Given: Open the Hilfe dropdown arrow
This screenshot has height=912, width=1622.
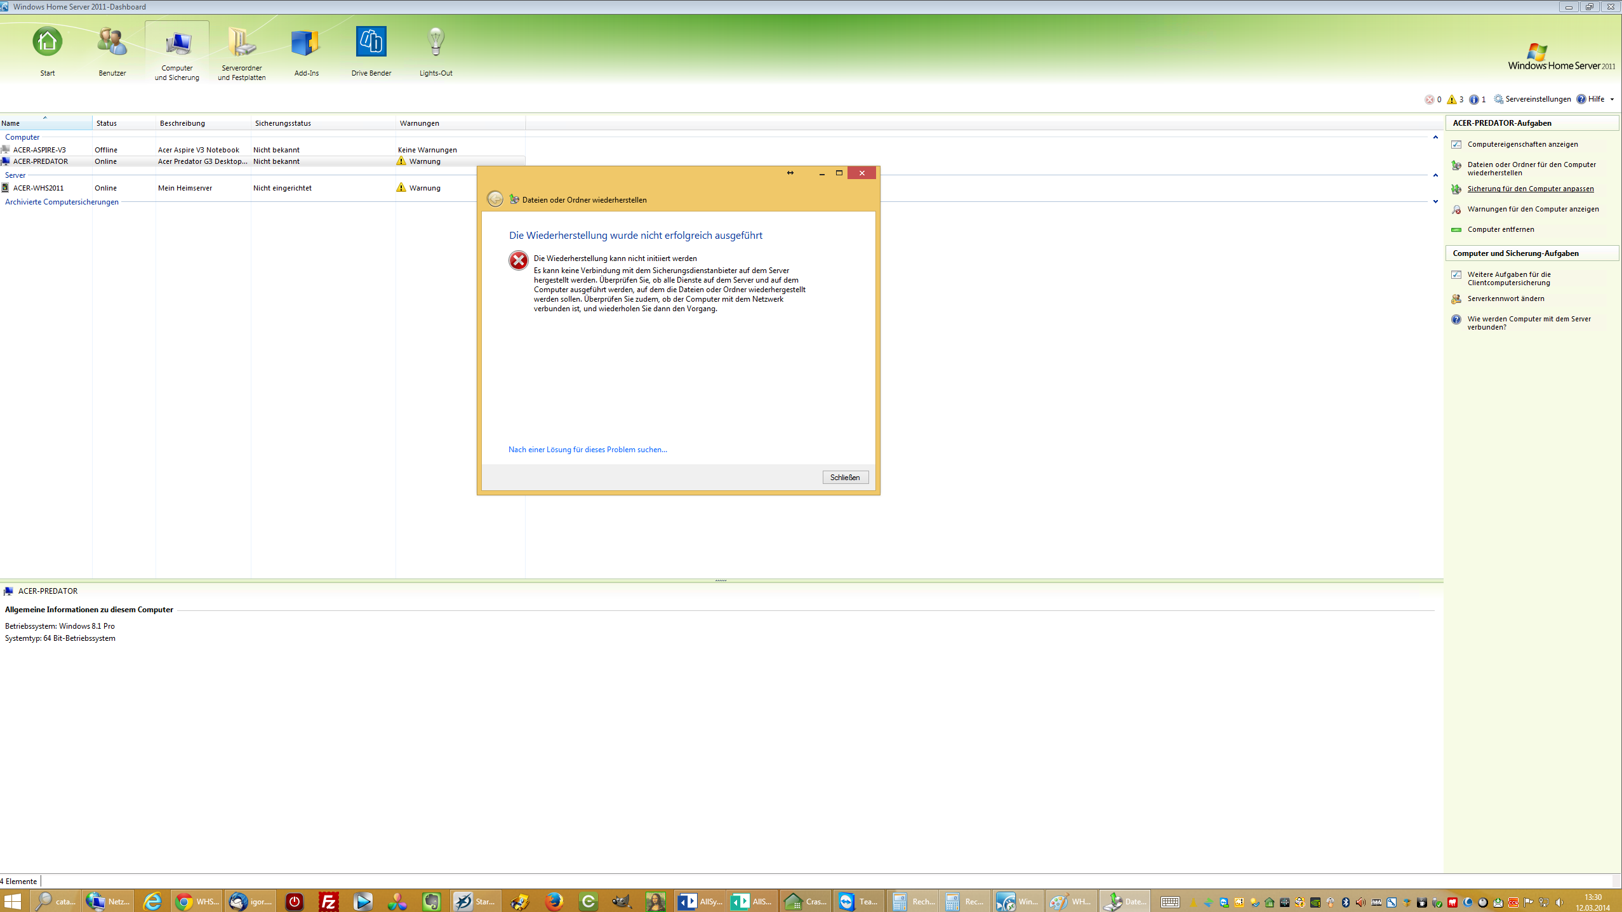Looking at the screenshot, I should 1613,99.
